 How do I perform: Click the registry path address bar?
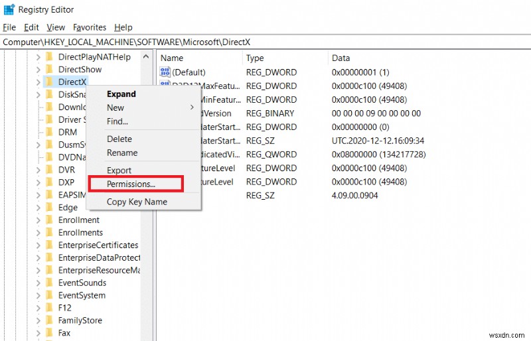point(265,42)
